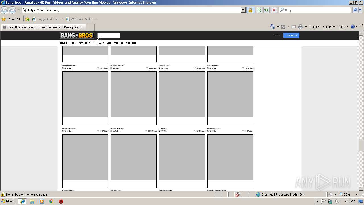View the security report lock icon
364x205 pixels.
(x=250, y=10)
